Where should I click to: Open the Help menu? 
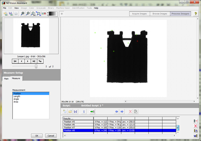pos(96,8)
